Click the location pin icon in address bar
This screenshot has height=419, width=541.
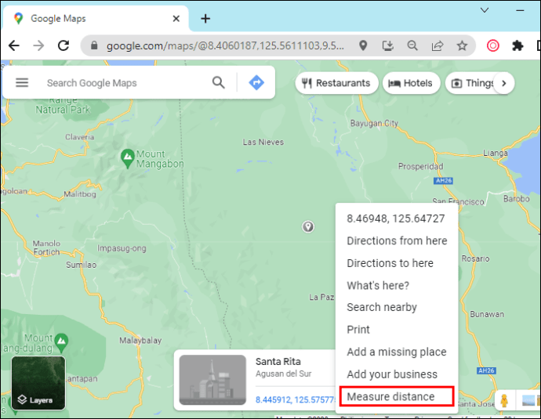pyautogui.click(x=363, y=45)
